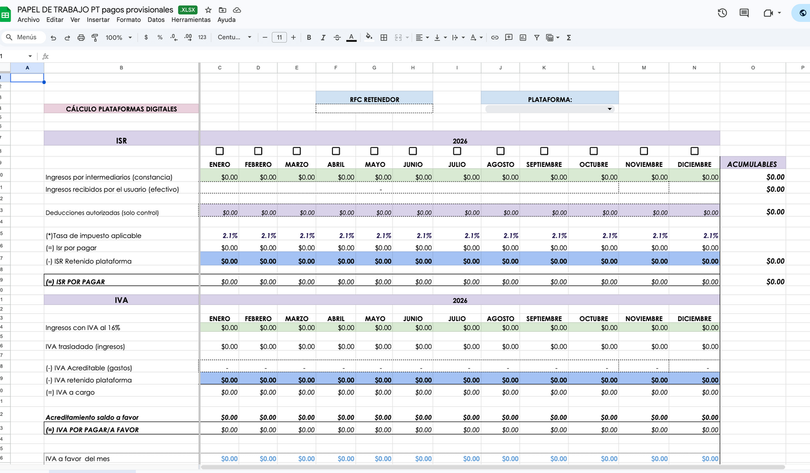Open the Ayuda menu
Image resolution: width=810 pixels, height=473 pixels.
(x=226, y=20)
